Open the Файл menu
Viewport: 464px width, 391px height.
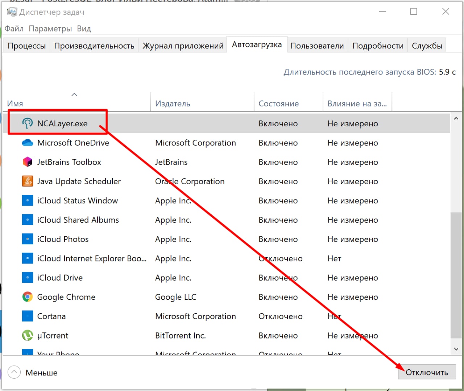click(14, 29)
